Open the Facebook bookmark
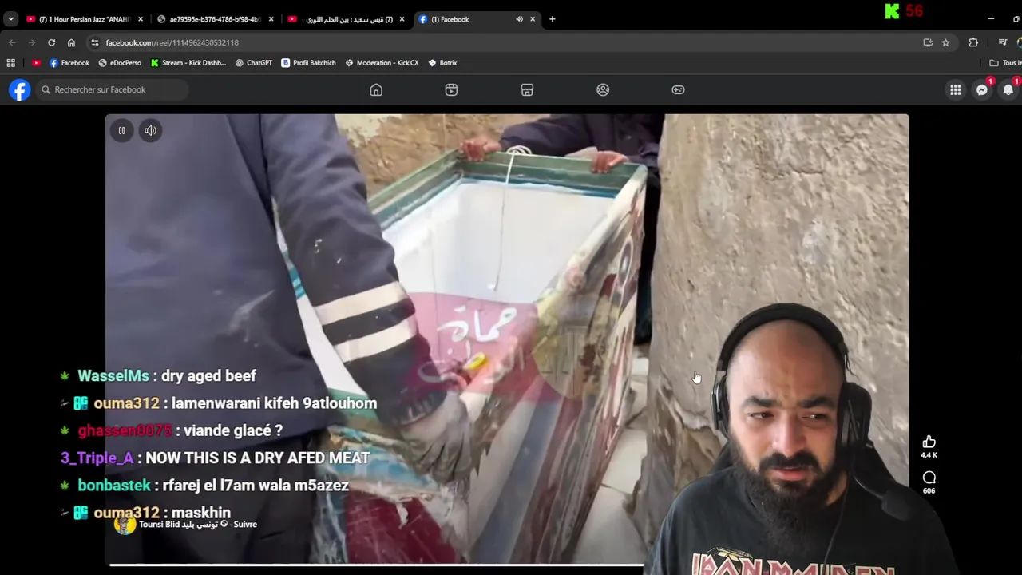The image size is (1022, 575). tap(69, 62)
